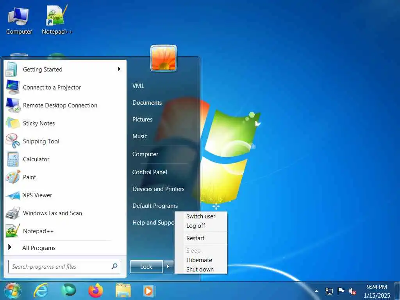Click the Calculator icon
The image size is (400, 300).
pos(12,159)
